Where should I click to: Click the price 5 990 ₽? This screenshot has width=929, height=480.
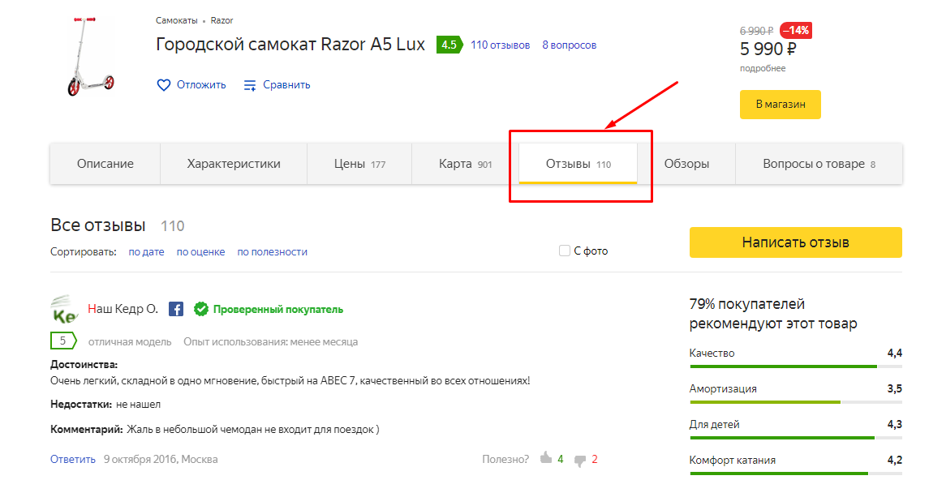coord(768,49)
